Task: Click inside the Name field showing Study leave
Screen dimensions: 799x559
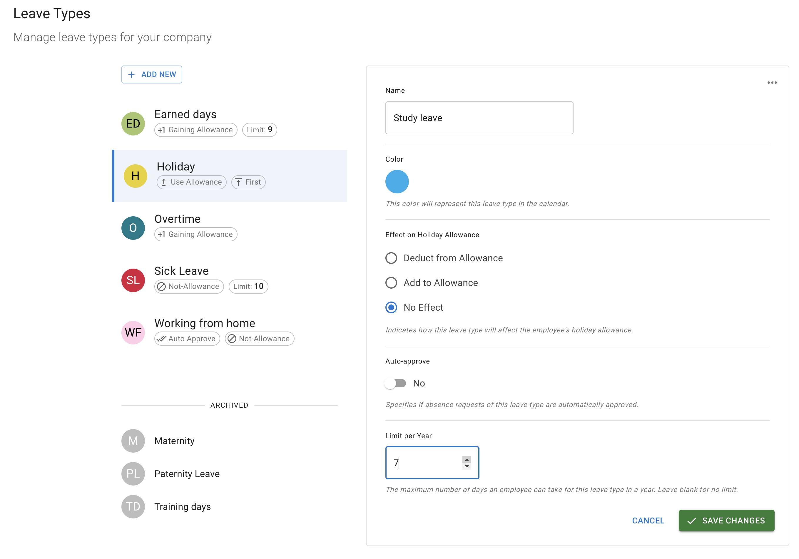Action: click(479, 118)
